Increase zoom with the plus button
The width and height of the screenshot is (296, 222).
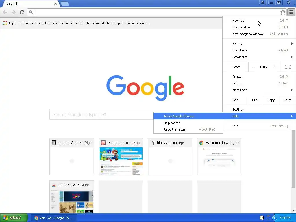(x=274, y=67)
